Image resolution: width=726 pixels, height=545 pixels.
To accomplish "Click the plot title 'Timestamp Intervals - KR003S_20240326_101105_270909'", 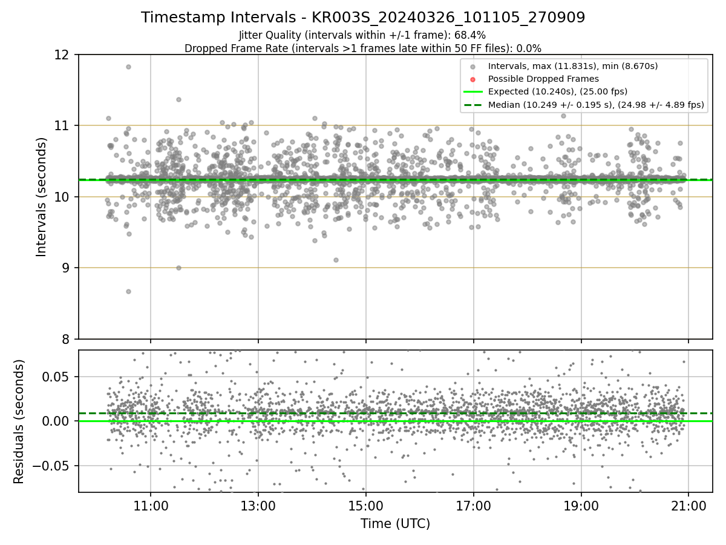I will click(363, 18).
